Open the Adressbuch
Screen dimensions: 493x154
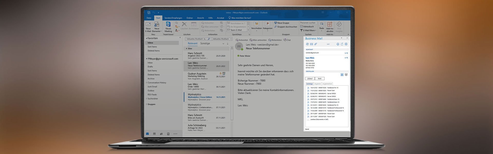click(307, 26)
